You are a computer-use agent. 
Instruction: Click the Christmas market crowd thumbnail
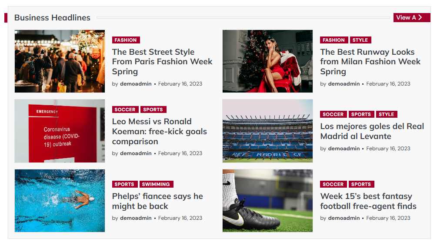[60, 61]
